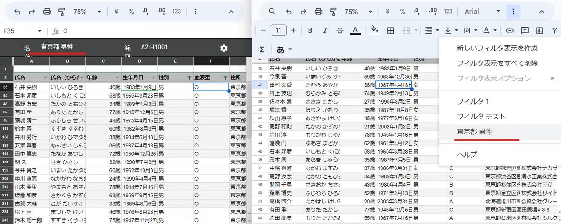The image size is (561, 224).
Task: Click the font size field showing 11
Action: coord(279,30)
